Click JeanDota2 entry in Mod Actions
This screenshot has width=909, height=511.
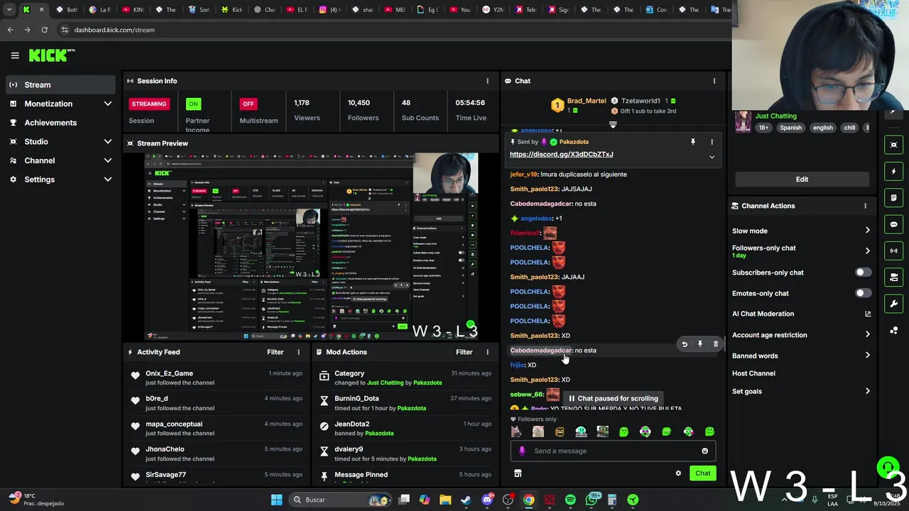coord(352,424)
